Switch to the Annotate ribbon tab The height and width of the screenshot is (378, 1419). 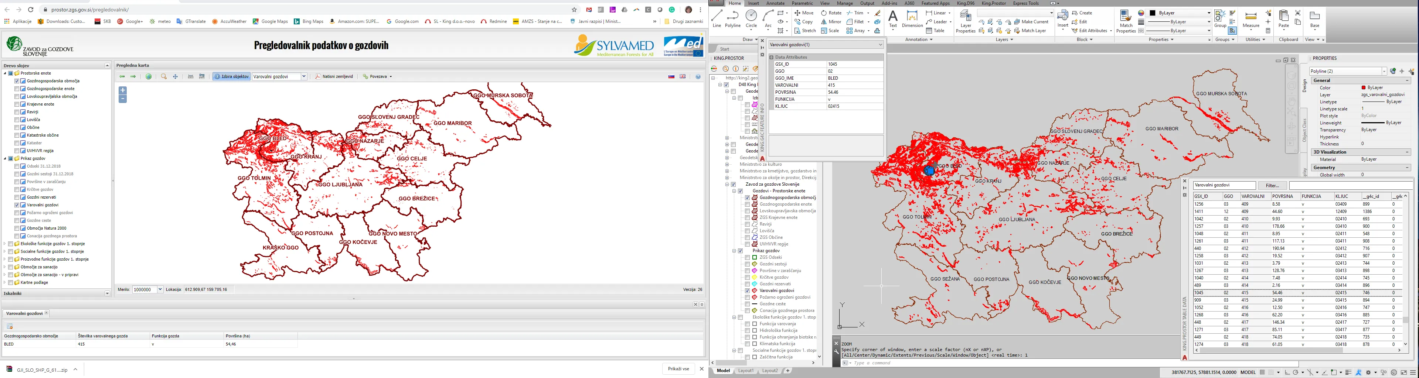[775, 3]
